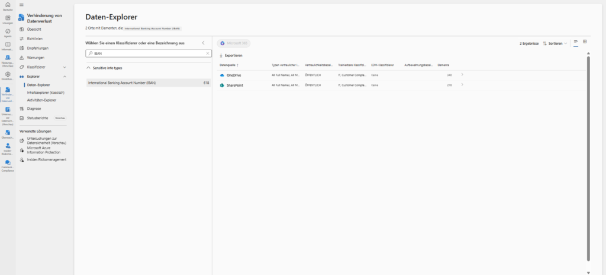This screenshot has width=606, height=275.
Task: Open Communication Compliance rail icon
Action: (8, 164)
